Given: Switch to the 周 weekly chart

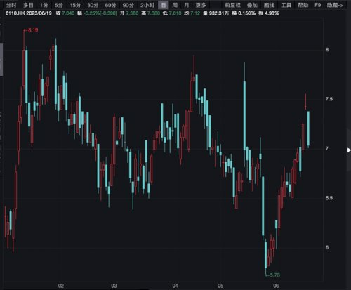Looking at the screenshot, I should [175, 5].
